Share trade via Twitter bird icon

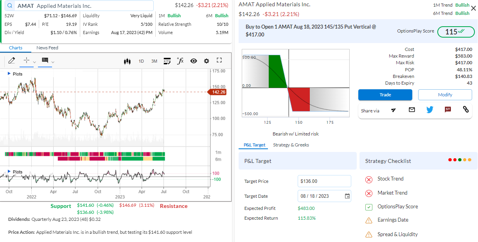[x=430, y=110]
